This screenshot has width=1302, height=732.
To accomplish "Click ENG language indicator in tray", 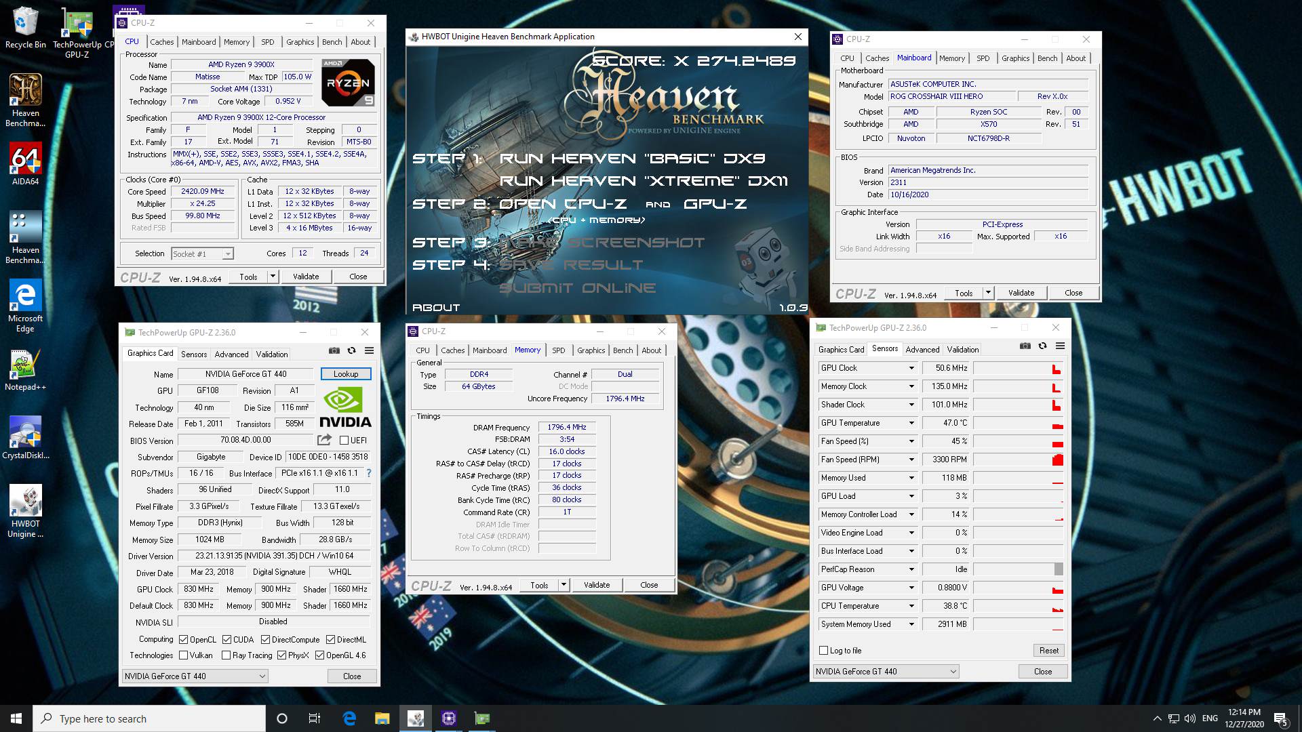I will 1210,718.
